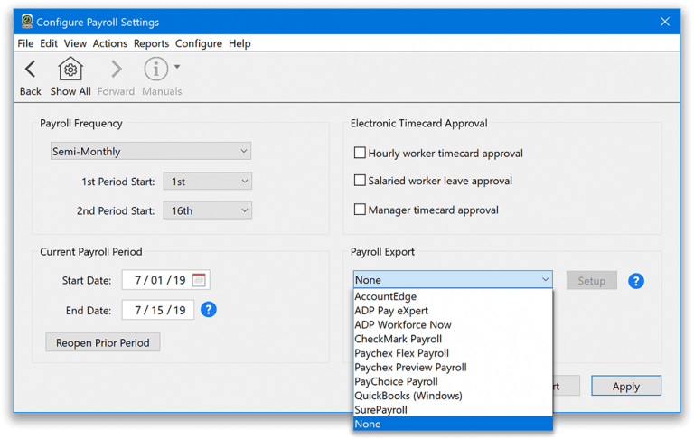Image resolution: width=694 pixels, height=439 pixels.
Task: Enable Manager timecard approval
Action: (x=360, y=210)
